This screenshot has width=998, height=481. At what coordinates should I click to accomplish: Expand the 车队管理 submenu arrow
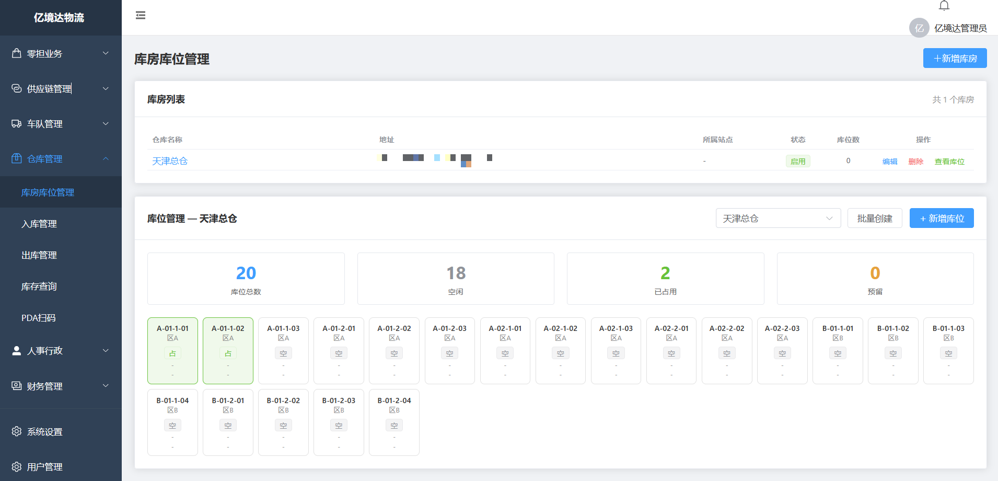click(x=106, y=123)
